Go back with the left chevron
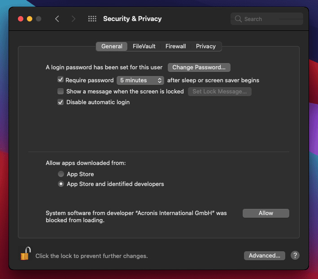Screen dimensions: 318x279 [x=57, y=19]
